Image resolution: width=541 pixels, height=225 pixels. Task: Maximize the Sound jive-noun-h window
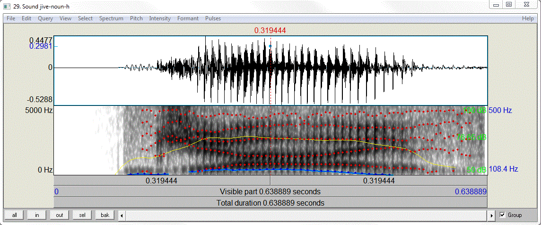pos(508,4)
